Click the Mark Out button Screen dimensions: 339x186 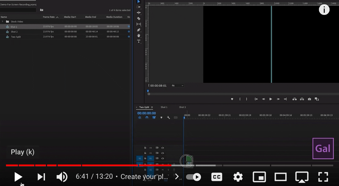(247, 99)
